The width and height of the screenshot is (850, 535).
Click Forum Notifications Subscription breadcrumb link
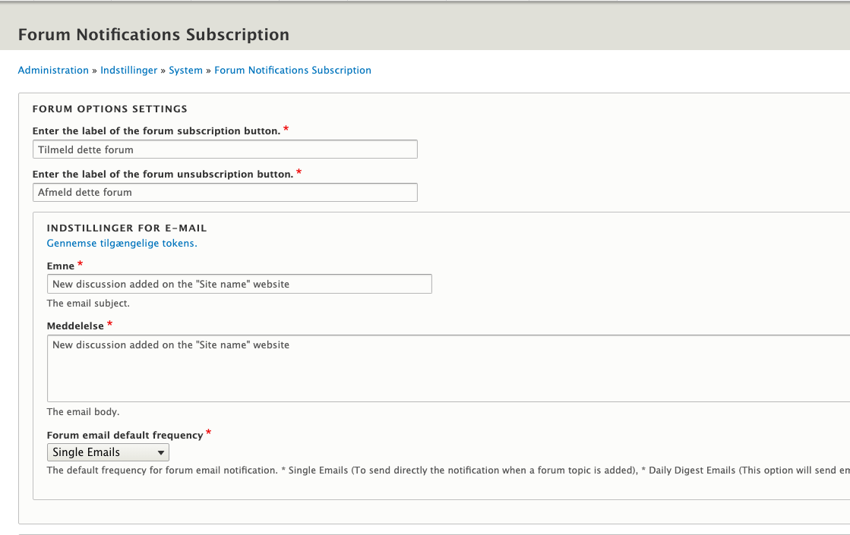[x=292, y=70]
